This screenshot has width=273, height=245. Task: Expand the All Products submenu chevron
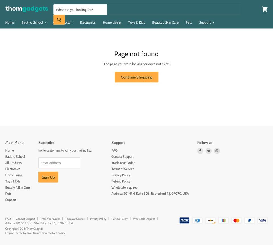coord(73,23)
